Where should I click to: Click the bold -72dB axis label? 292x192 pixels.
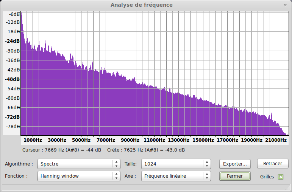coord(12,117)
